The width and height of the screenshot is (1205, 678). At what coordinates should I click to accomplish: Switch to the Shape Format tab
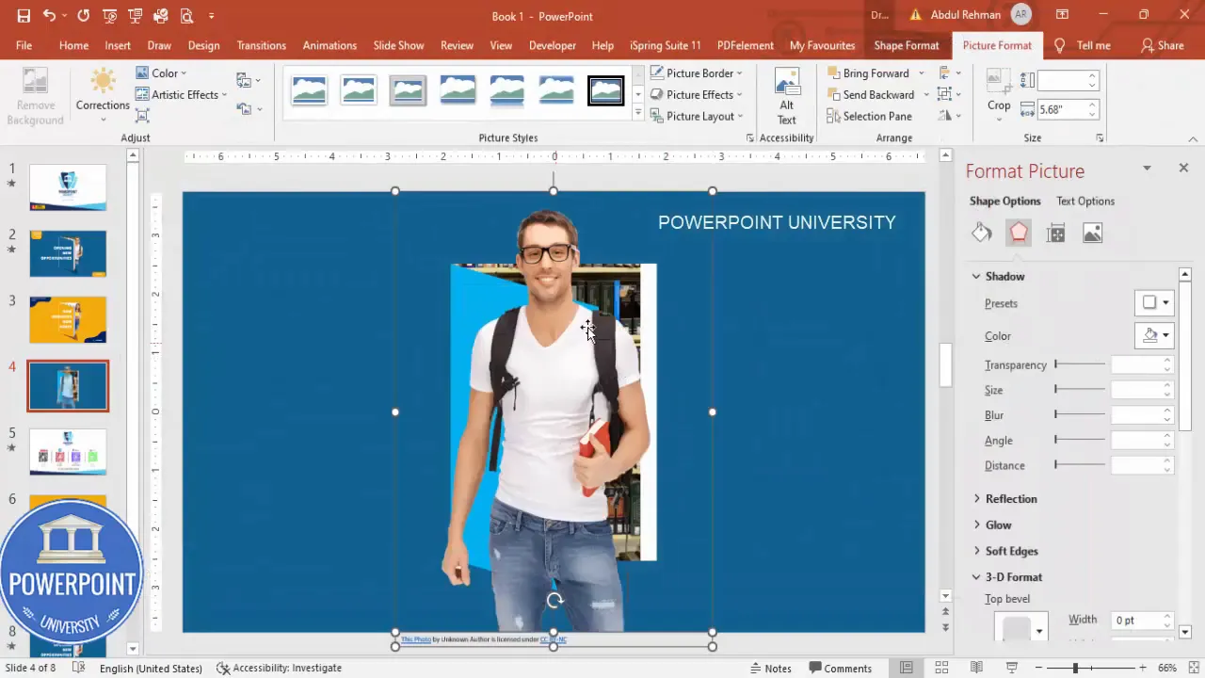(x=906, y=45)
